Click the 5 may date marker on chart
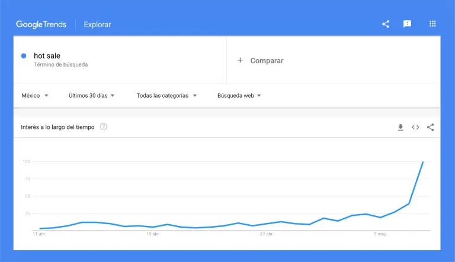Viewport: 455px width, 262px height. point(380,234)
